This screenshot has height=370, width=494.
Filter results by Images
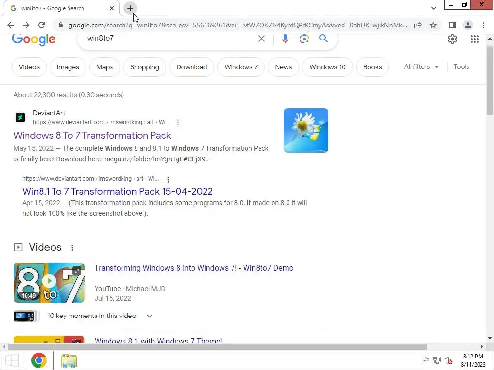[x=68, y=67]
